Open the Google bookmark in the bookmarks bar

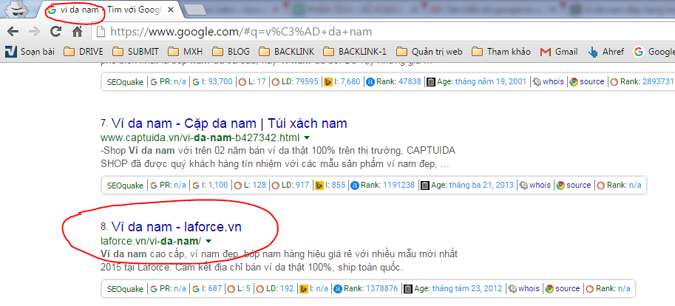tap(654, 52)
